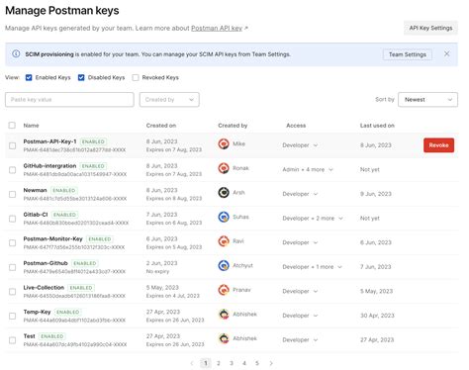The height and width of the screenshot is (370, 469).
Task: Select the GitHub-intergration row checkbox
Action: 12,170
